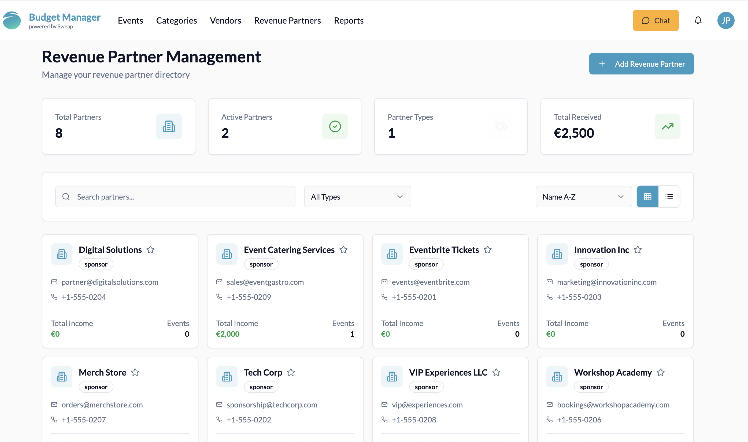Email marketing@innovationinc.com

click(x=607, y=282)
